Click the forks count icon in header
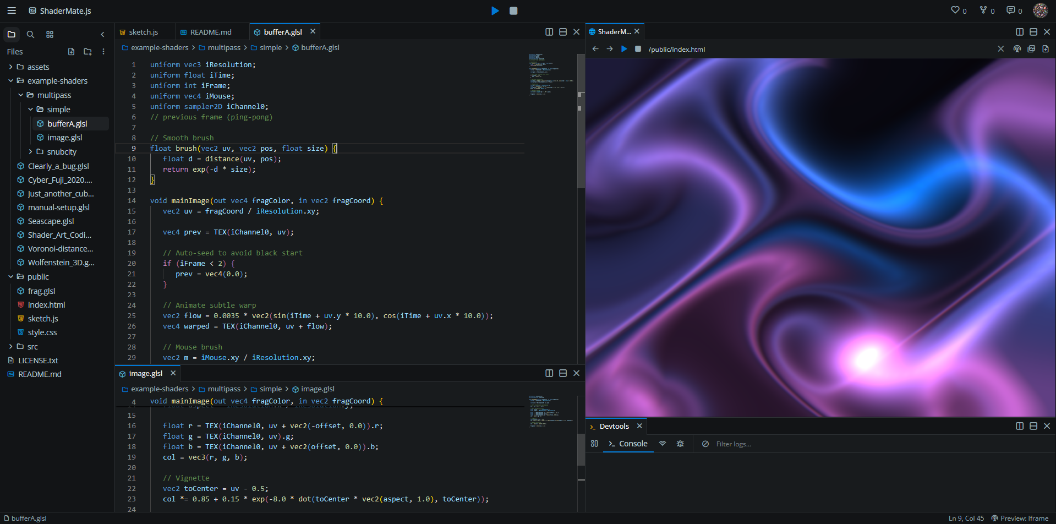 [x=983, y=10]
